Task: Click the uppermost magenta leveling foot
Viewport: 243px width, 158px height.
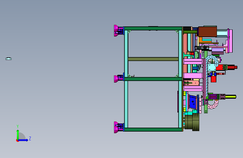Action: tap(116, 31)
